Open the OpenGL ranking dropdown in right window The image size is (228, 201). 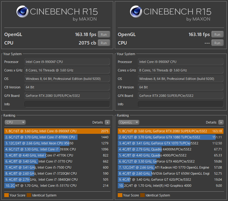[x=129, y=122]
